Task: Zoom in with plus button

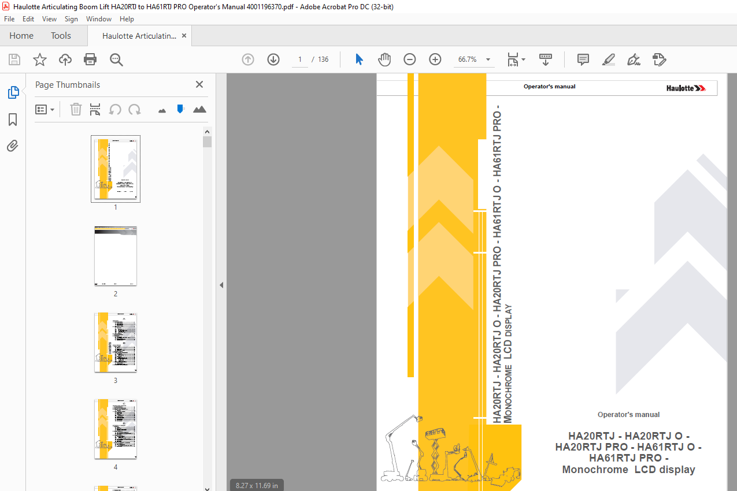Action: click(x=435, y=59)
